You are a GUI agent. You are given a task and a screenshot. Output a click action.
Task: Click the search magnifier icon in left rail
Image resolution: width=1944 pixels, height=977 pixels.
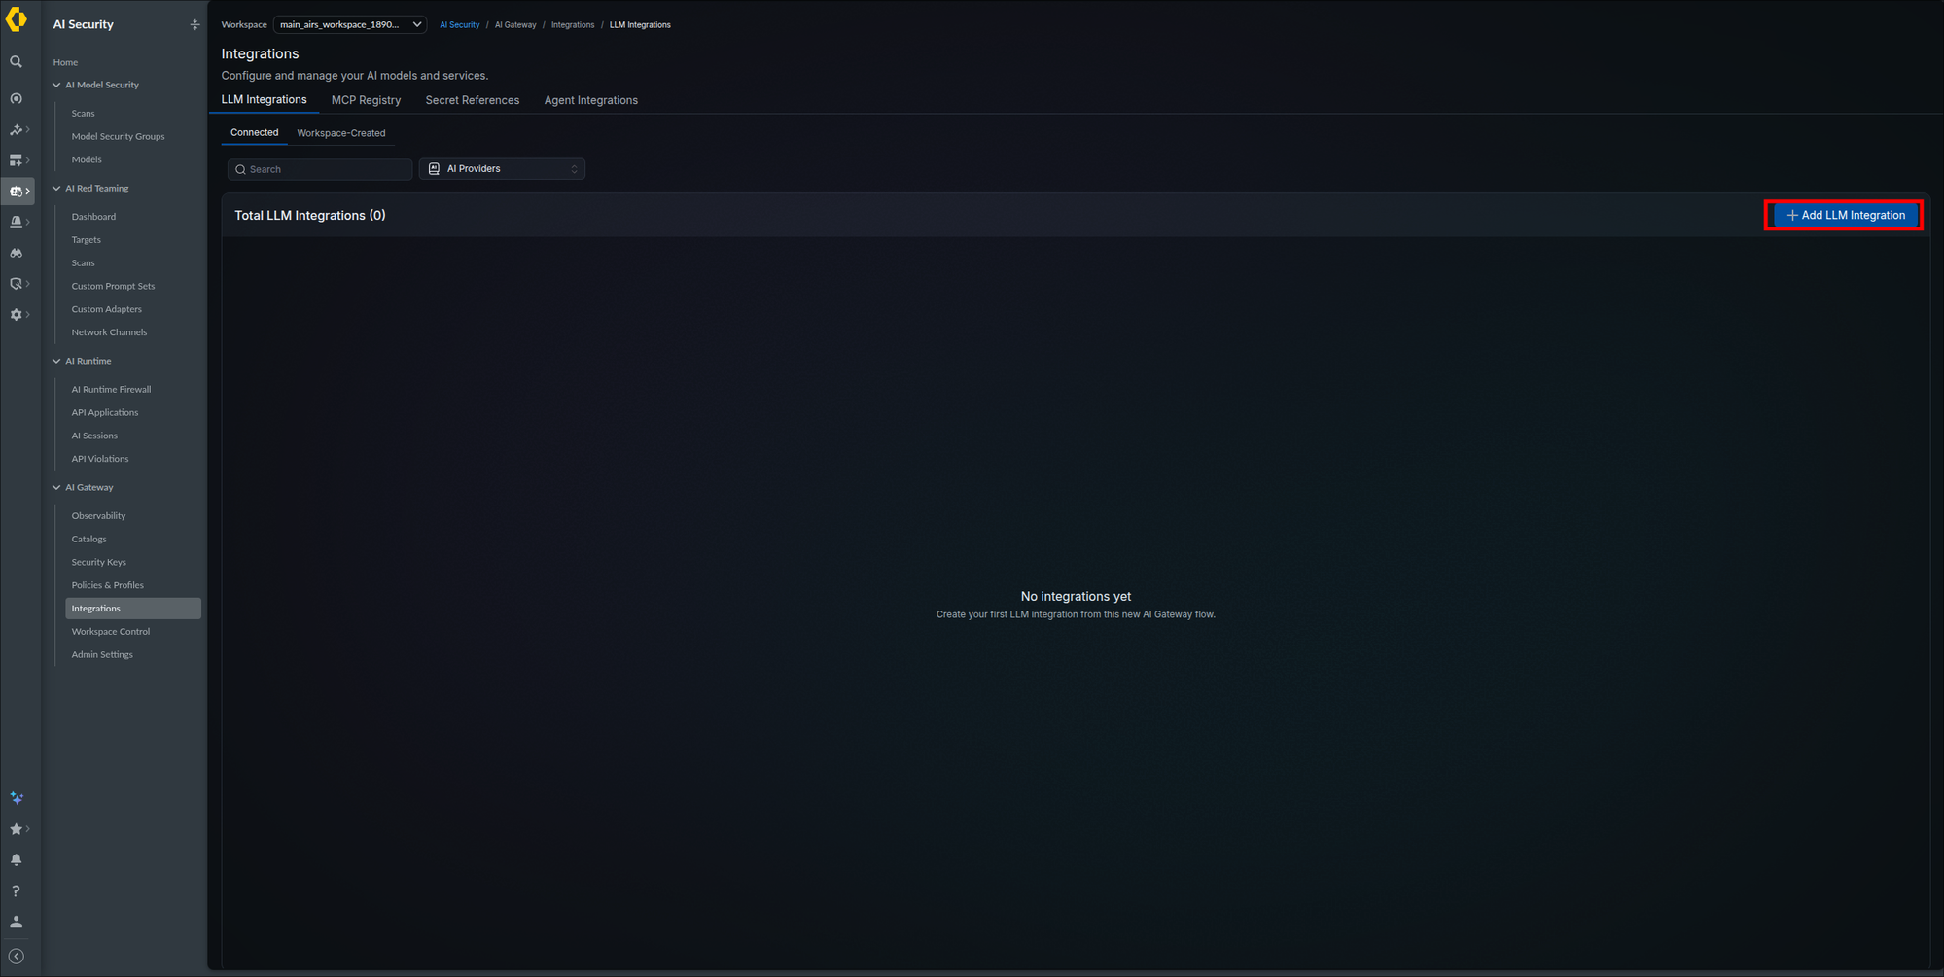[17, 62]
